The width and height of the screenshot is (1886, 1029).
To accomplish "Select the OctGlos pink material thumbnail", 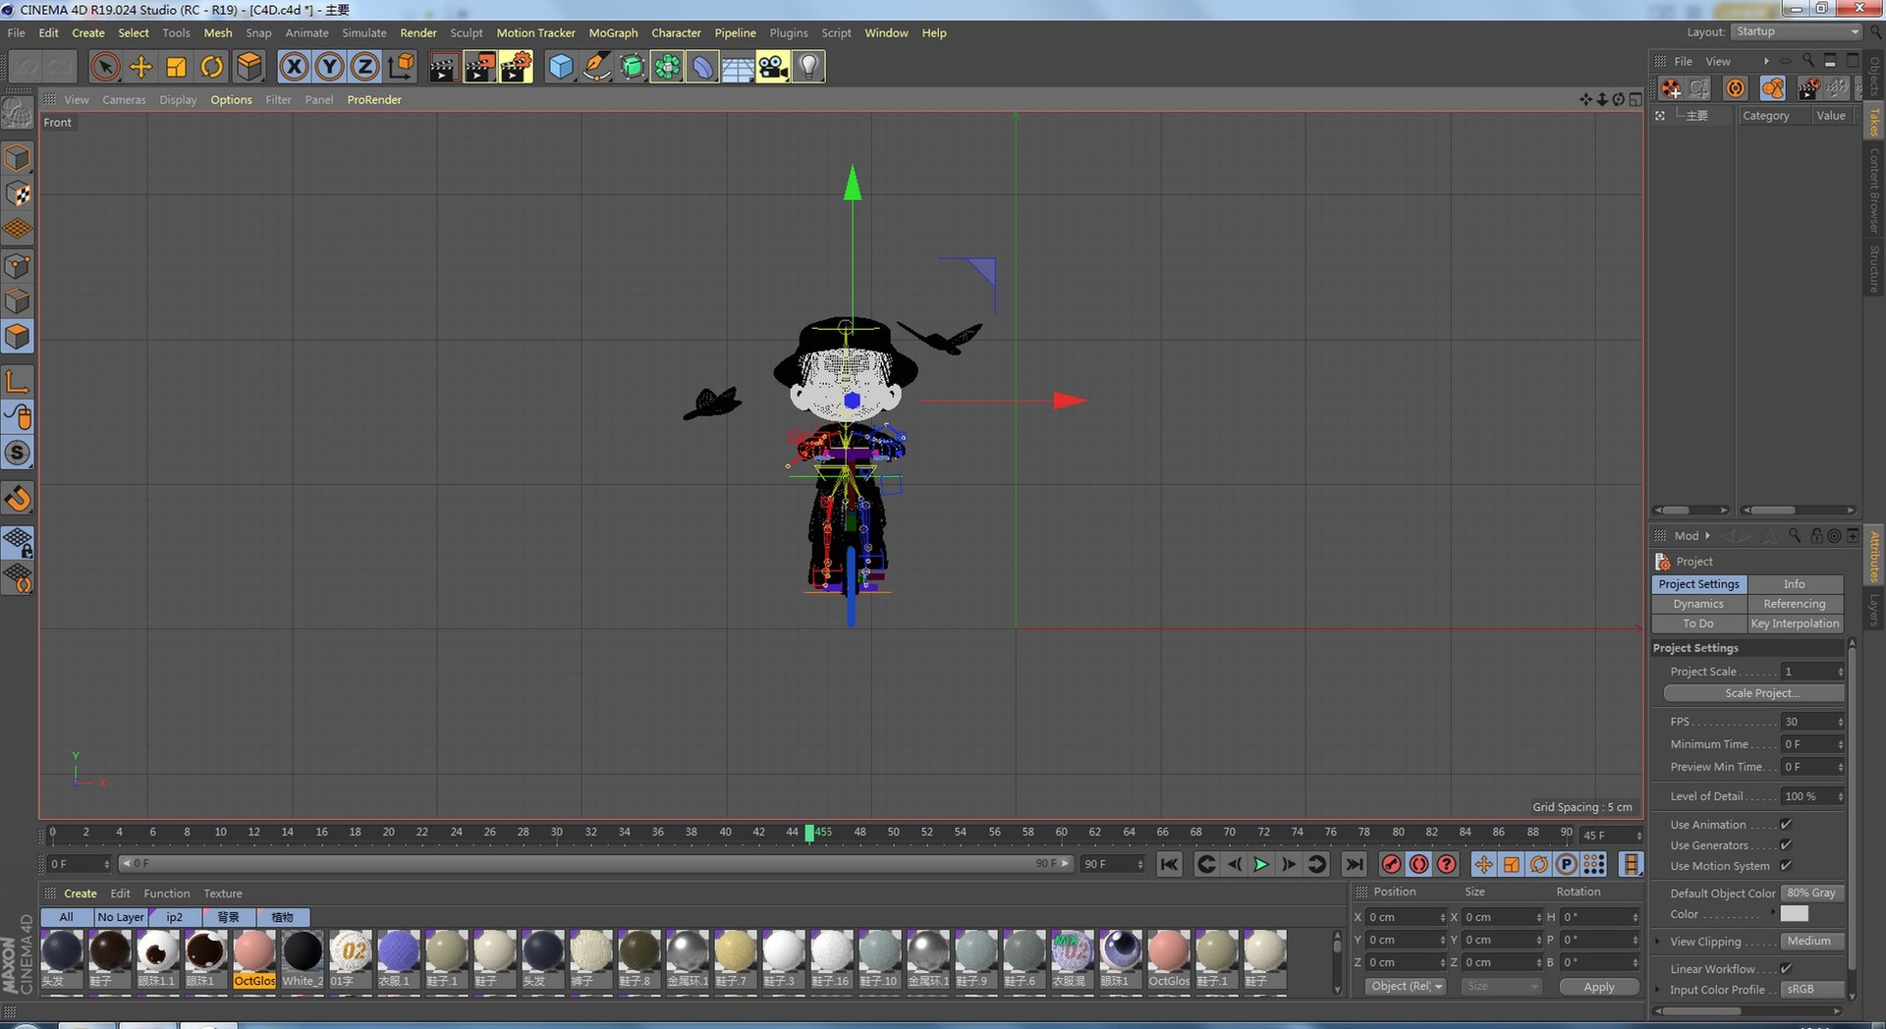I will click(x=254, y=959).
